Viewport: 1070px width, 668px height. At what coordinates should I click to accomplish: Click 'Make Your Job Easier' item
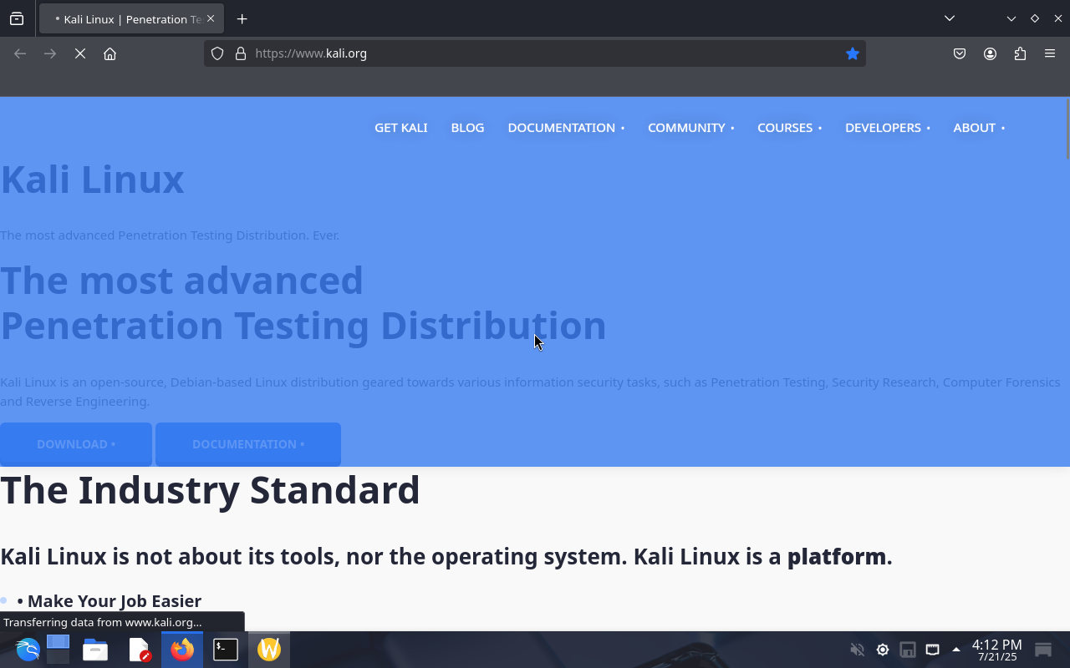[x=115, y=601]
